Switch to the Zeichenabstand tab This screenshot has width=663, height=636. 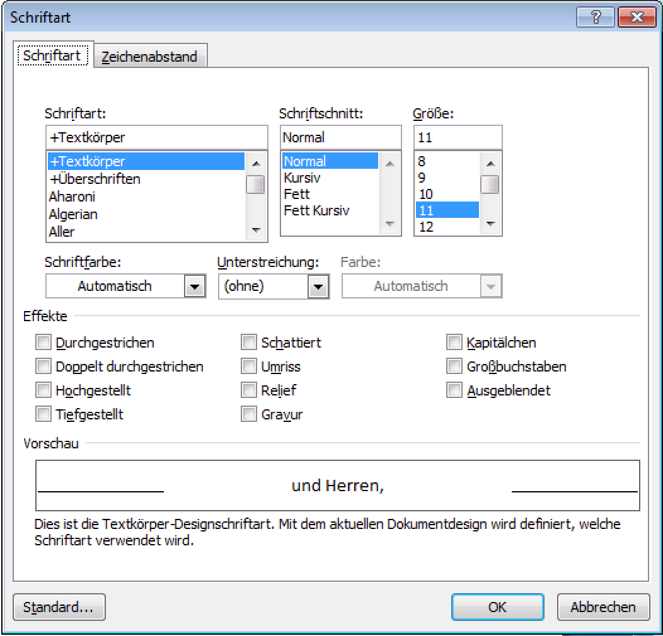(149, 56)
